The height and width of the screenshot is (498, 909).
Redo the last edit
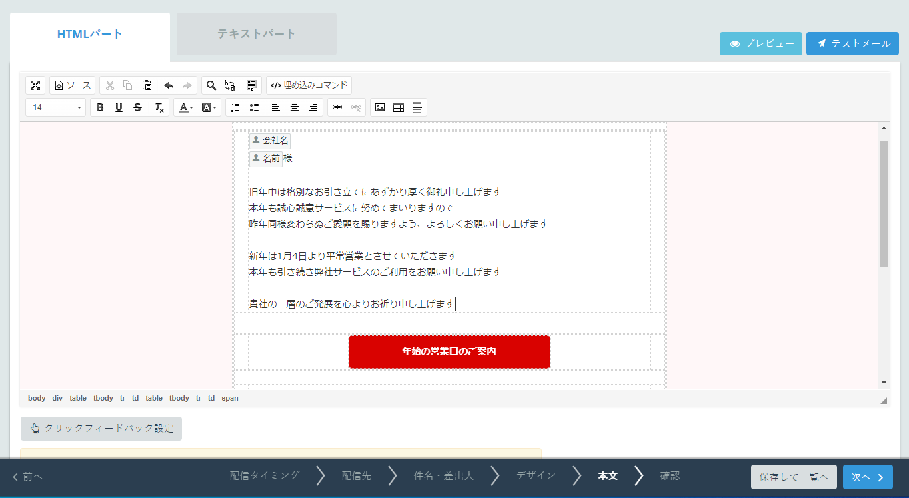point(187,85)
